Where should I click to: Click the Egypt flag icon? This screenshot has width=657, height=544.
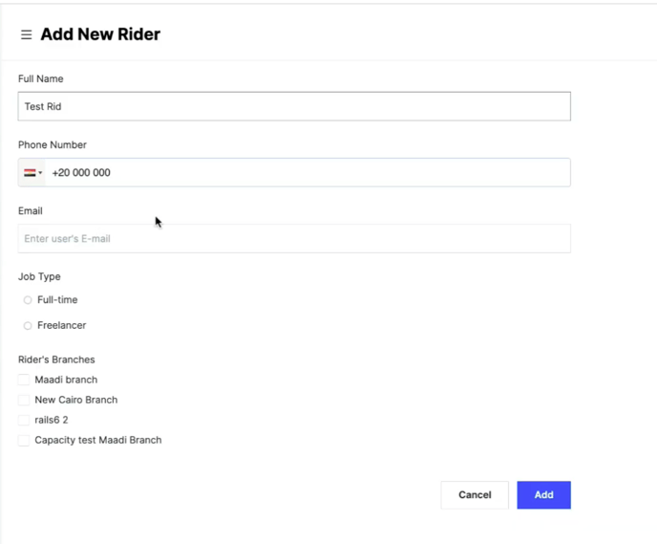pos(30,173)
